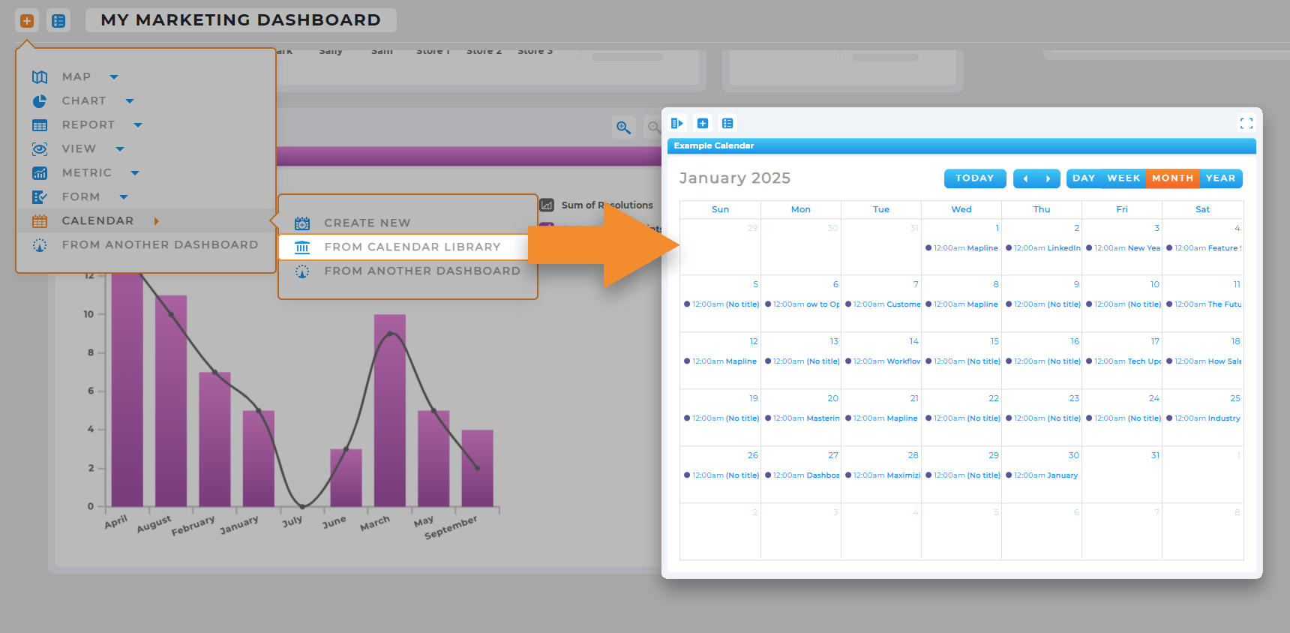This screenshot has height=633, width=1290.
Task: Open the Industry event on January 25
Action: point(1203,418)
